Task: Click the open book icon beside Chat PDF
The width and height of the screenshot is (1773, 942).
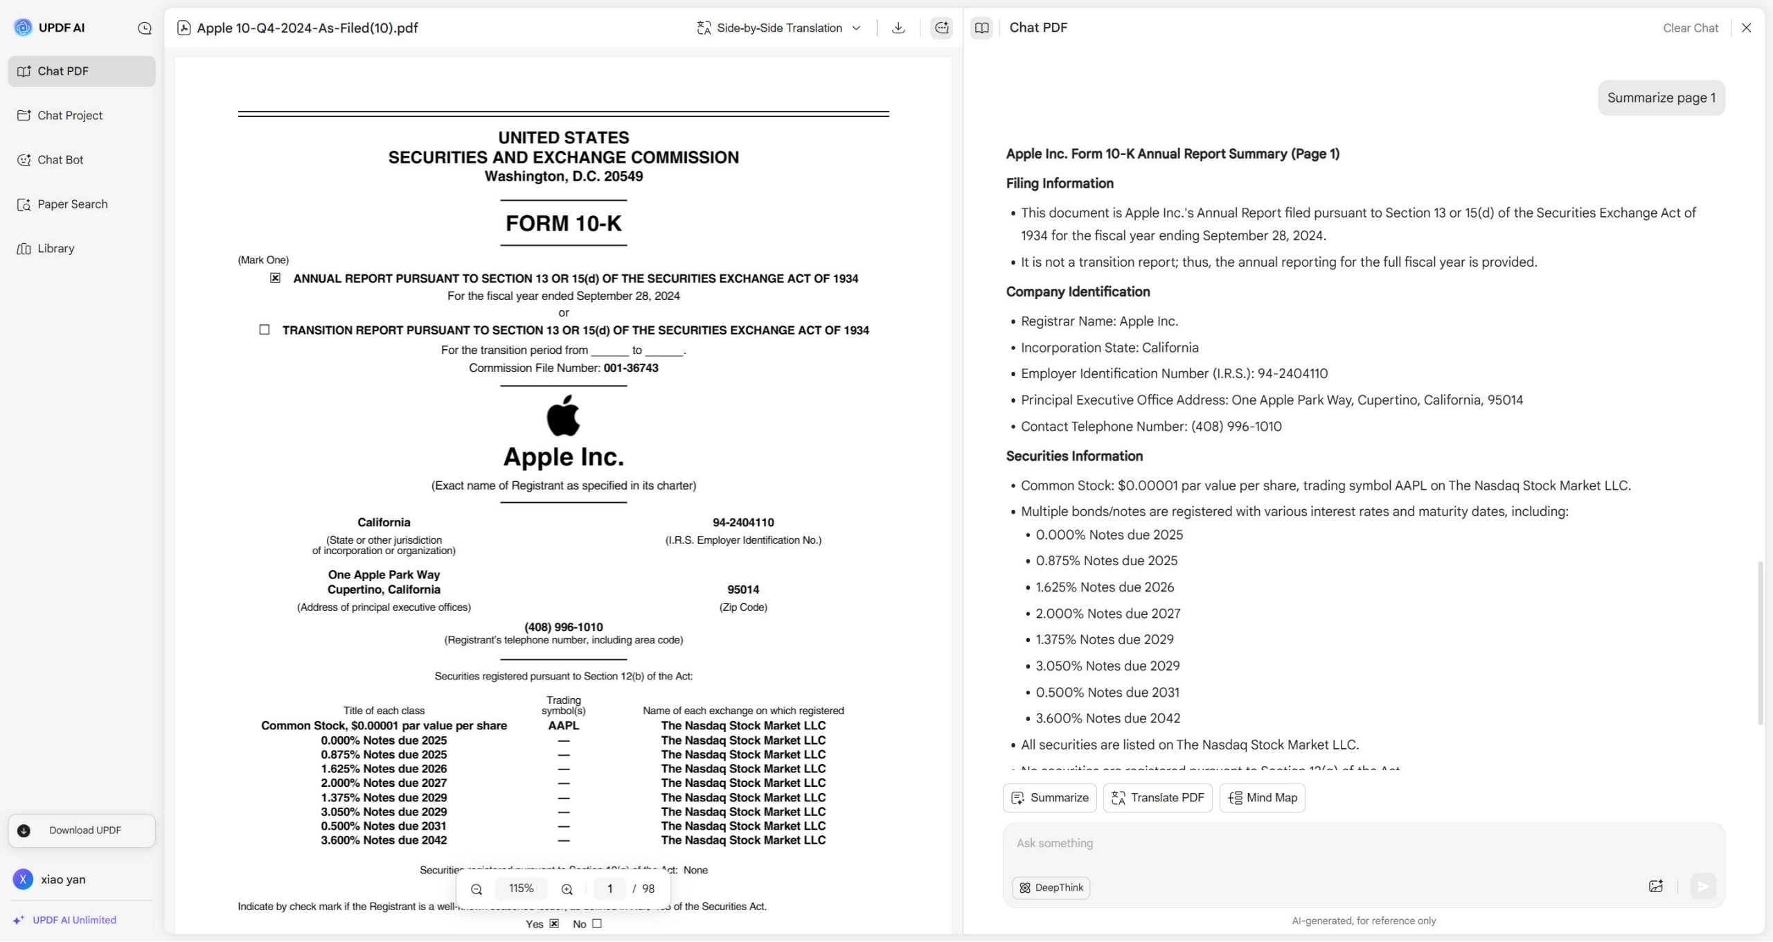Action: 981,28
